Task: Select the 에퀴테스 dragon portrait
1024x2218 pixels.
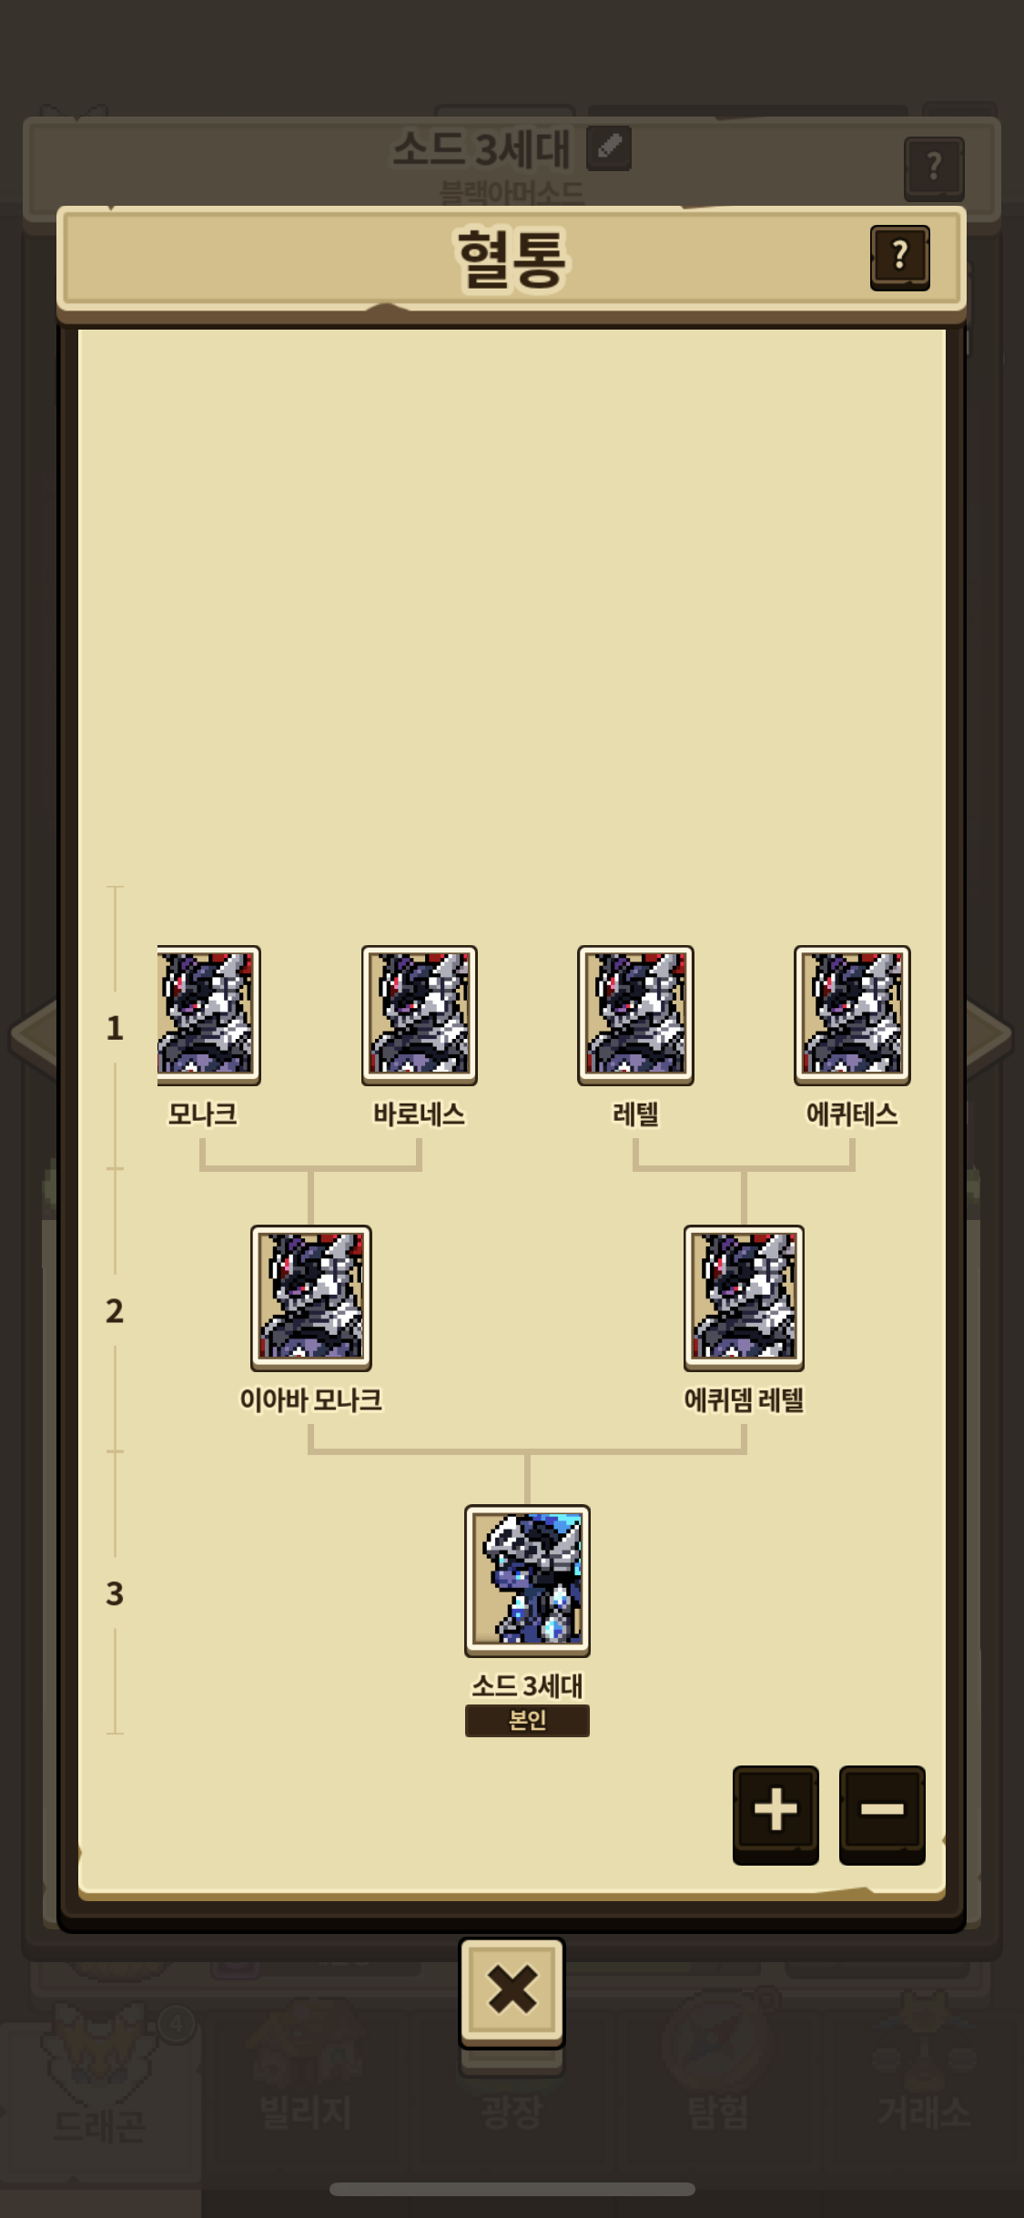Action: 852,1014
